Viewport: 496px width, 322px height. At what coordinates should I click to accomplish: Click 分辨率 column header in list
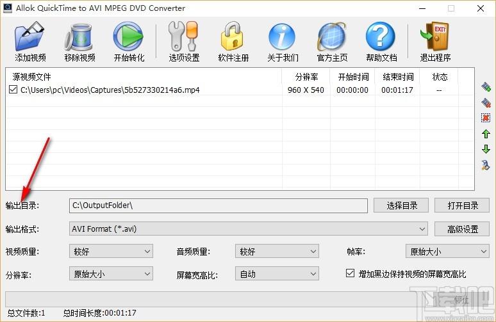306,77
